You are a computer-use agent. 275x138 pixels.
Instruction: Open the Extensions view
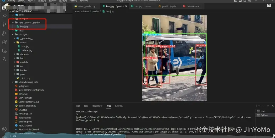click(x=4, y=42)
